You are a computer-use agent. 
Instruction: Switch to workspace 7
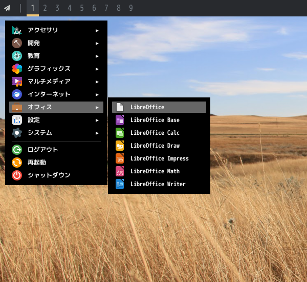pos(106,8)
